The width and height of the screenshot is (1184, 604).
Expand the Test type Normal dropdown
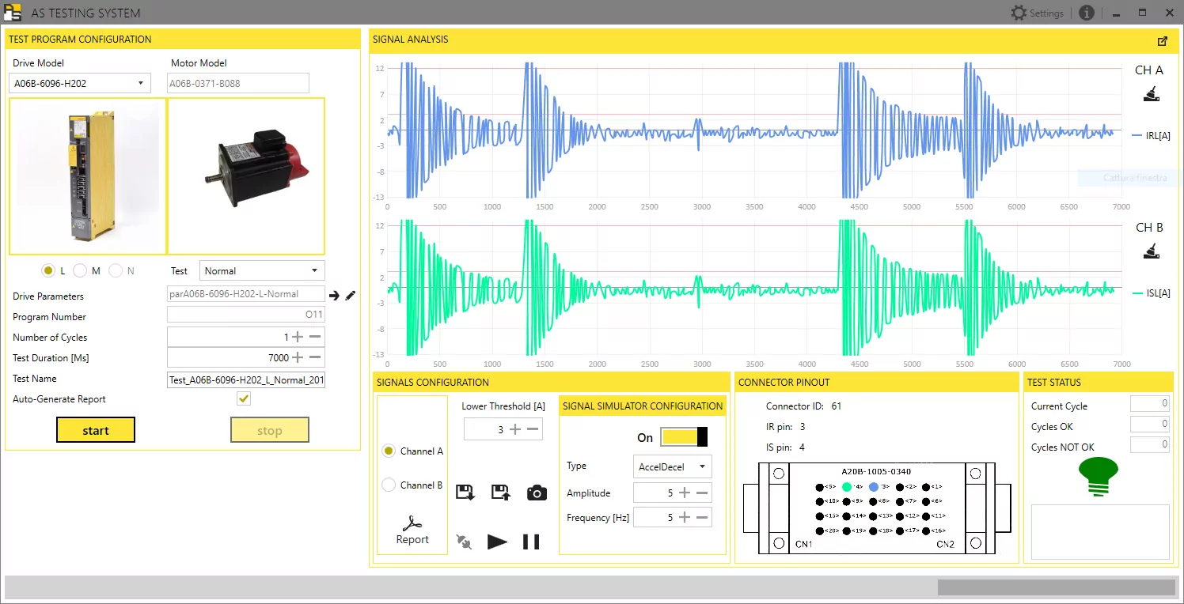[x=262, y=270]
